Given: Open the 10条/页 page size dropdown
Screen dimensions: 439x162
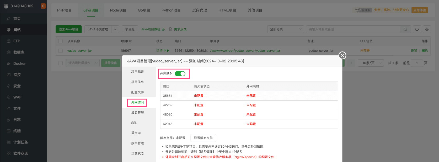Looking at the screenshot, I should click(x=371, y=63).
